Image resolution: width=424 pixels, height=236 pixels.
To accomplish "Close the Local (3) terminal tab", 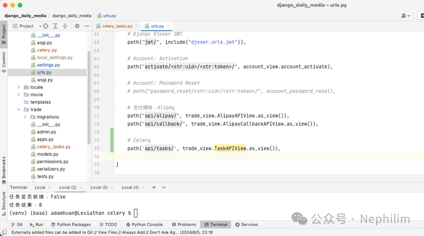I will 111,188.
